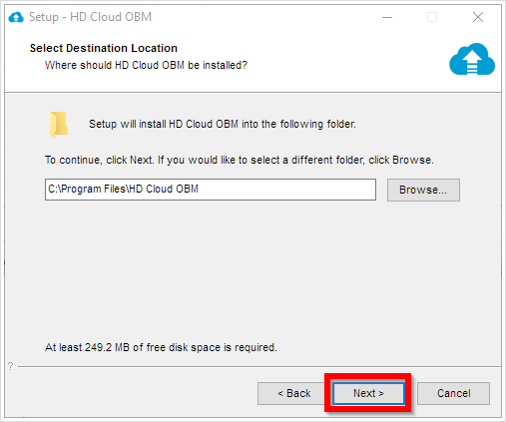The image size is (506, 422).
Task: Click the 'To continue, click Next' instruction text
Action: pos(240,160)
